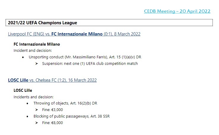Click the 2021/22 UEFA Champions League heading

tap(43, 23)
